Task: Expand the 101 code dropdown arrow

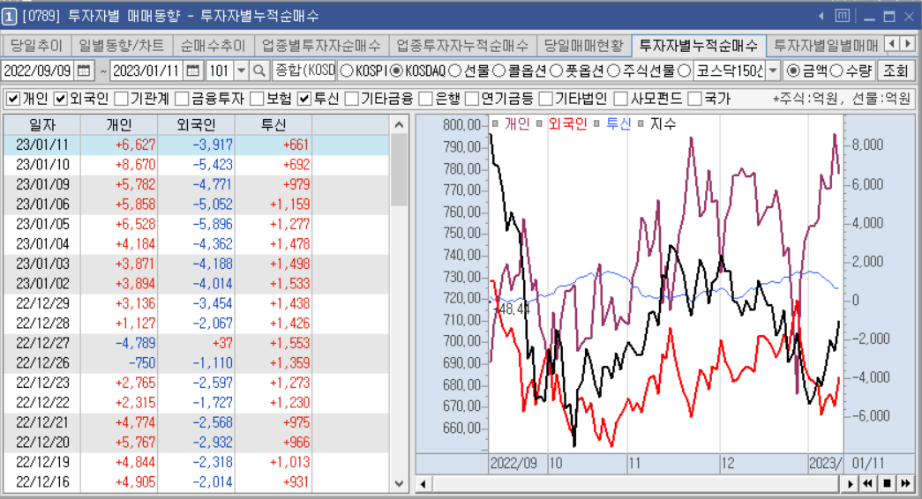Action: [x=241, y=71]
